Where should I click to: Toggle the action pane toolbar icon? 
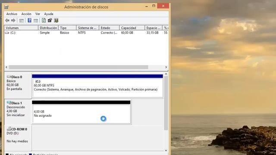point(36,21)
